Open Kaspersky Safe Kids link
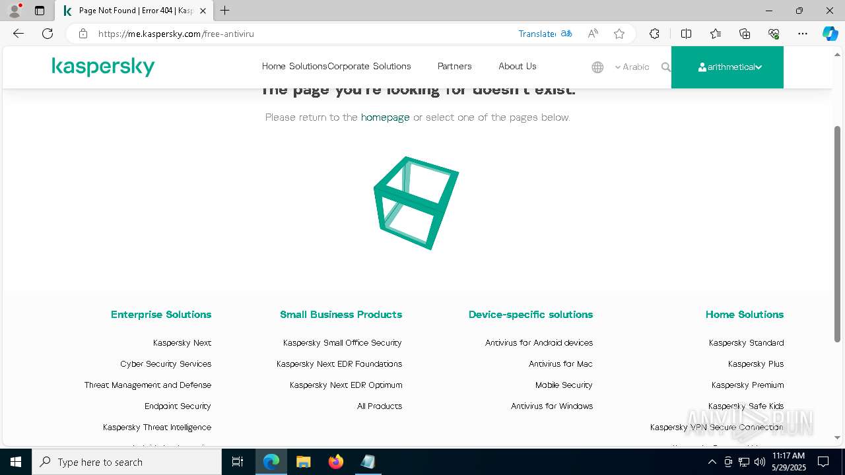The height and width of the screenshot is (475, 845). pyautogui.click(x=746, y=406)
